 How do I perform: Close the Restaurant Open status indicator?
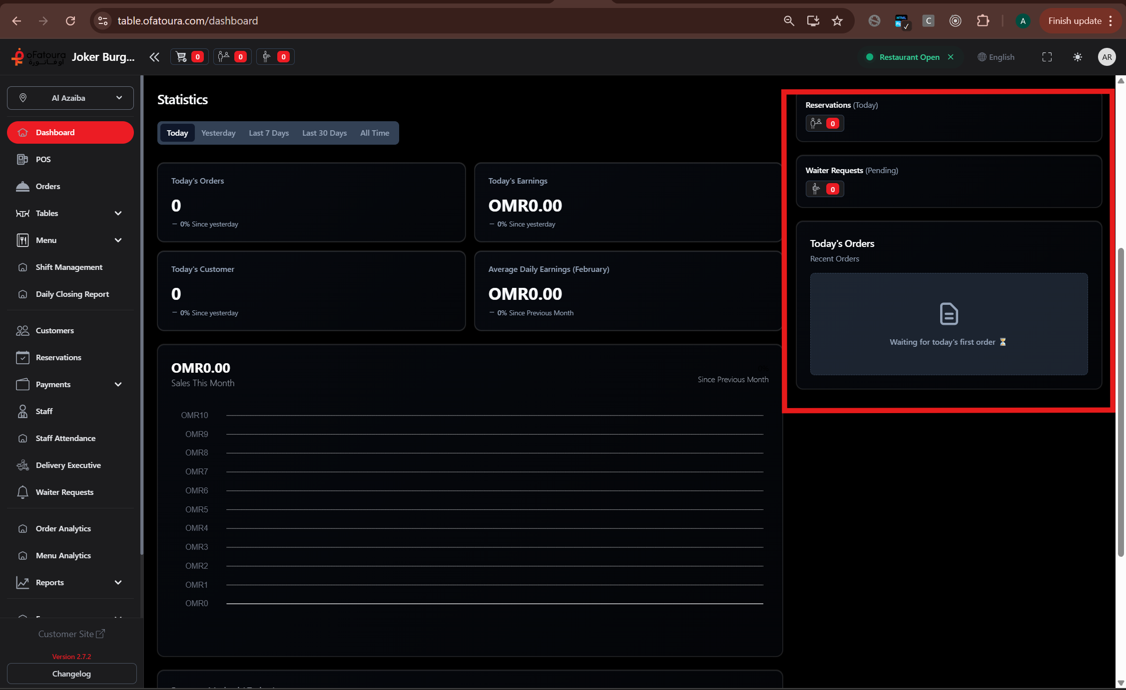click(951, 57)
